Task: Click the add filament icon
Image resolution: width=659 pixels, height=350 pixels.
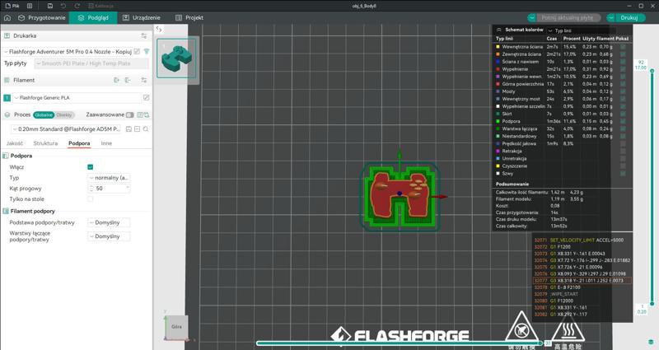Action: point(116,80)
